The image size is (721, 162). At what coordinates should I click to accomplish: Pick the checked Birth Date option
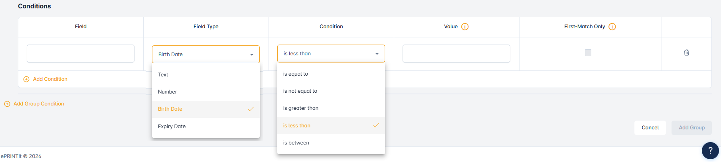(170, 109)
